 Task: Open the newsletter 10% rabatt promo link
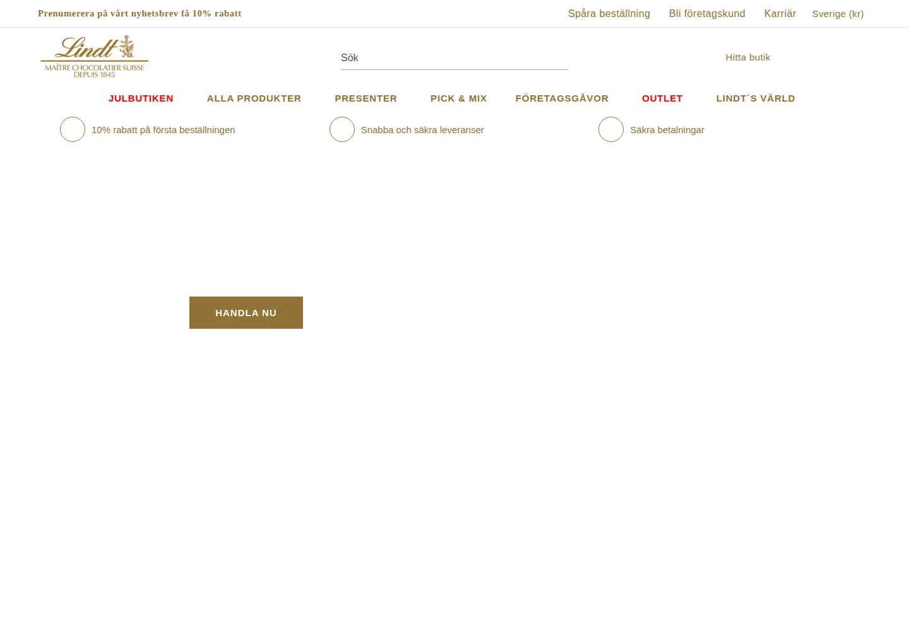(140, 13)
